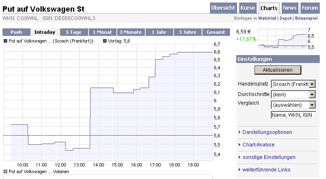Switch to the Übersicht tab

pyautogui.click(x=223, y=8)
